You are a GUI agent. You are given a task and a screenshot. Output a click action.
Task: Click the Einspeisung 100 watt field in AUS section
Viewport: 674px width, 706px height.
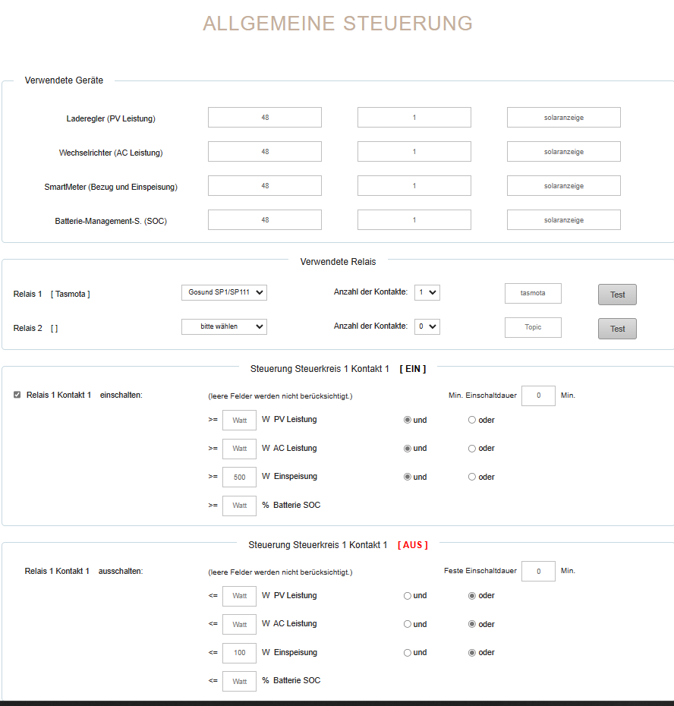(x=239, y=653)
